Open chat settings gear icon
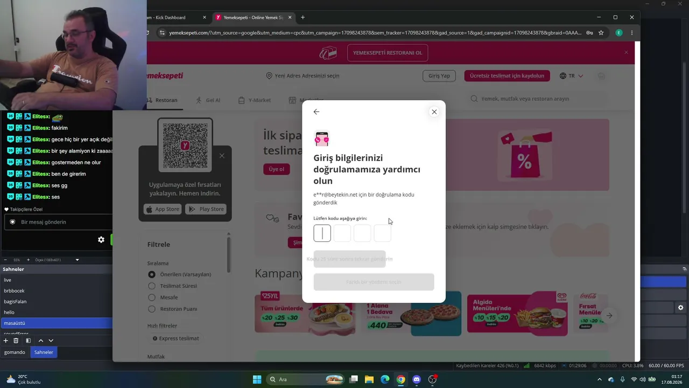The height and width of the screenshot is (388, 689). (101, 240)
